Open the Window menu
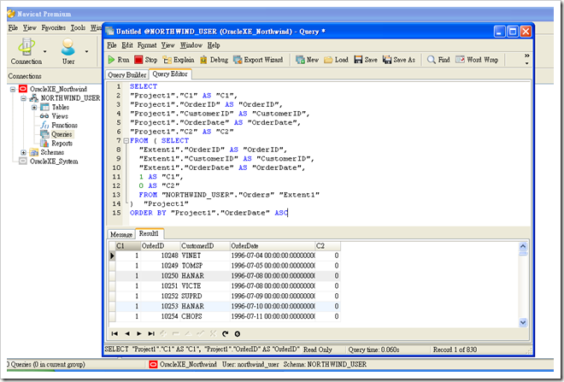 191,45
